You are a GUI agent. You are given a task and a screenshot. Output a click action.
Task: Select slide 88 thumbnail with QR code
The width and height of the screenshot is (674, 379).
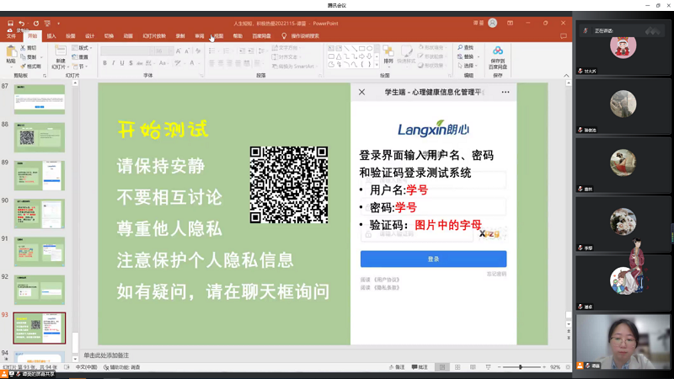point(40,137)
